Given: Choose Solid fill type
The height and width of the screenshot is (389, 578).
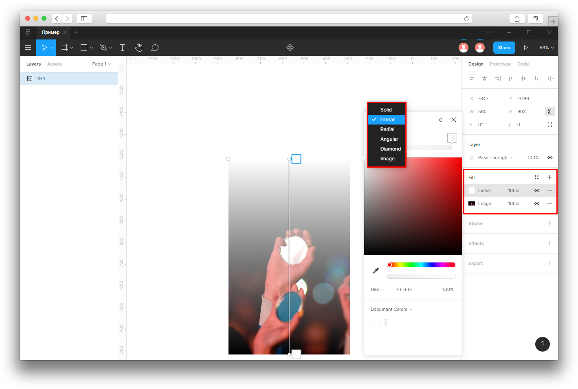Looking at the screenshot, I should tap(387, 110).
